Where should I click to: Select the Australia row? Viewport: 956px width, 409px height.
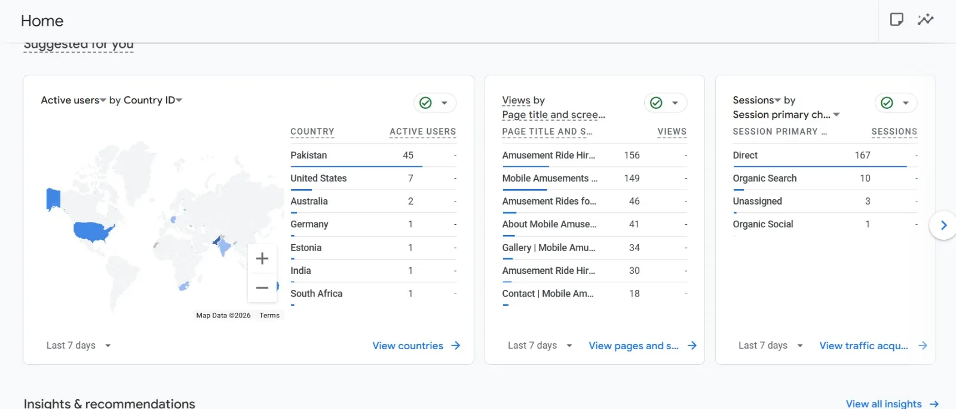[373, 202]
